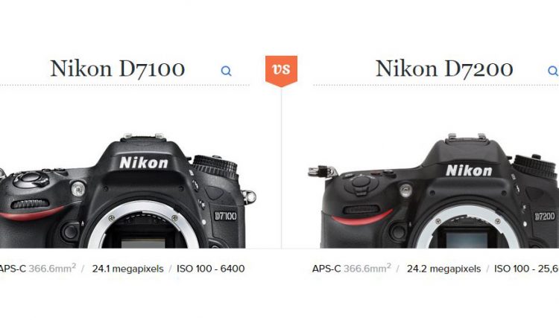Click the search icon beside Nikon D7100
The width and height of the screenshot is (559, 320).
pyautogui.click(x=227, y=71)
